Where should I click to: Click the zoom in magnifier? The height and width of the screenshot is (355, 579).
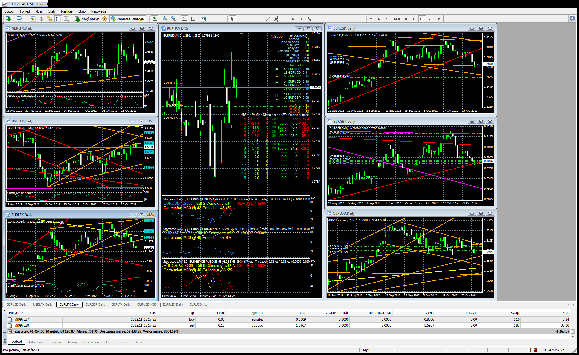coord(165,19)
